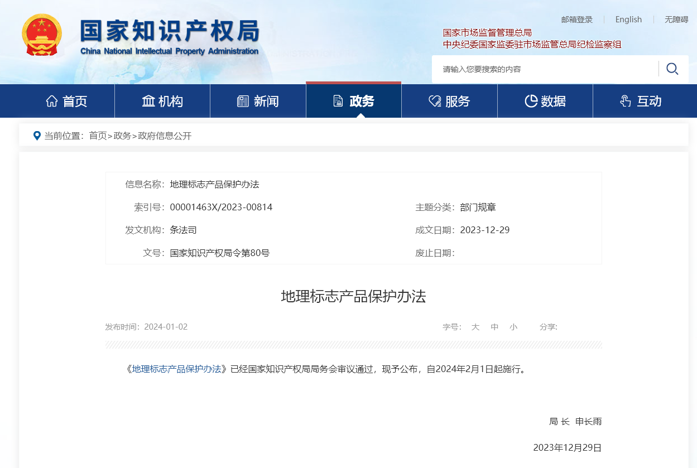Go to 首页 in the breadcrumb
The height and width of the screenshot is (468, 697).
click(x=98, y=136)
